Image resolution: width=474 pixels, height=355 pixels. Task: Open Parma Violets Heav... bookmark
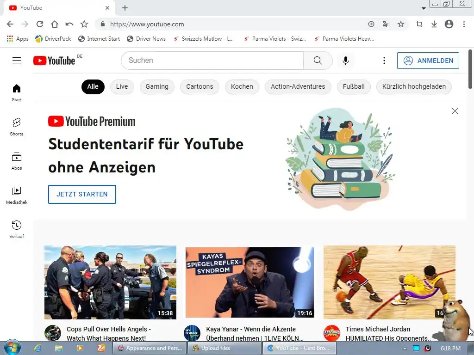pos(344,39)
